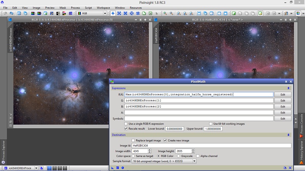Image resolution: width=305 pixels, height=171 pixels.
Task: Check the Replace target image option
Action: point(133,141)
